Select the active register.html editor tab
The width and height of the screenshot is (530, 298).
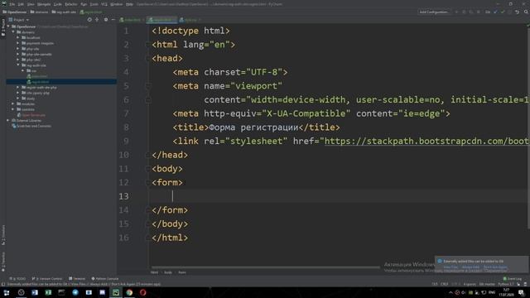(x=161, y=20)
